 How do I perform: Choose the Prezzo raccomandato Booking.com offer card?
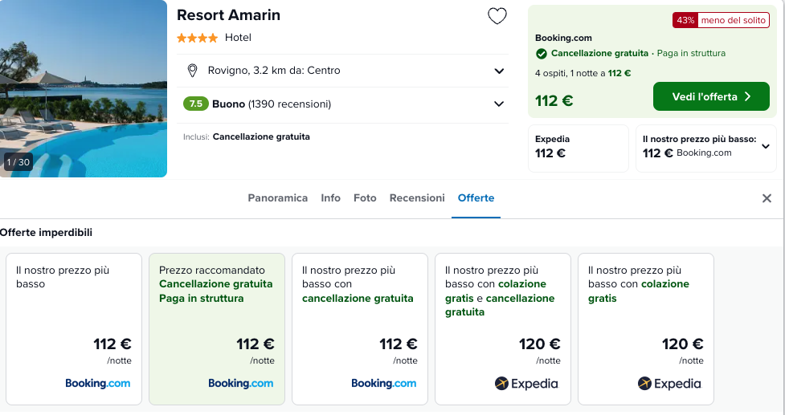(217, 329)
